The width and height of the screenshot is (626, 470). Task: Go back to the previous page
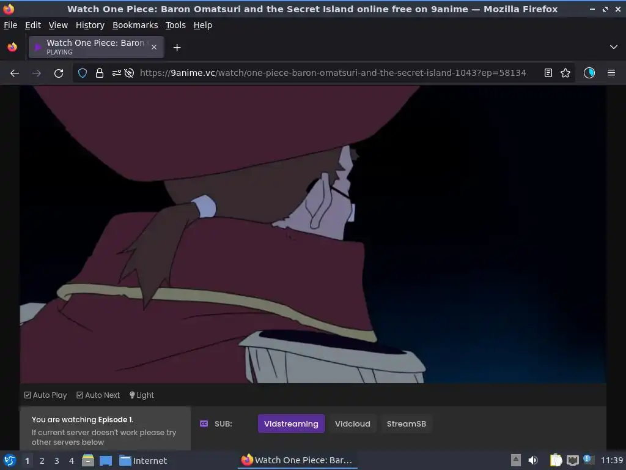pos(15,73)
